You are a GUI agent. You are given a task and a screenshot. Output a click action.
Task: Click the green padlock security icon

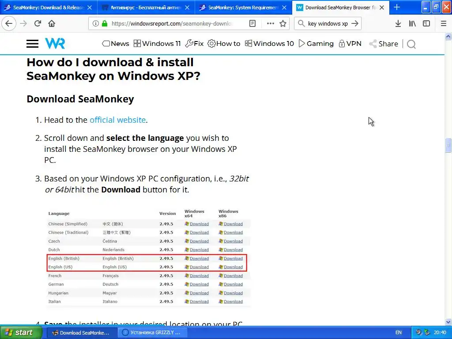pos(104,23)
